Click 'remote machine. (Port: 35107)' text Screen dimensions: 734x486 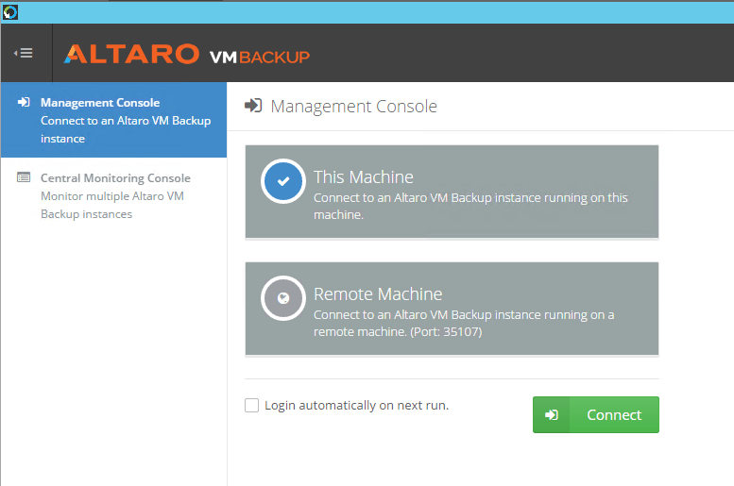pos(398,331)
